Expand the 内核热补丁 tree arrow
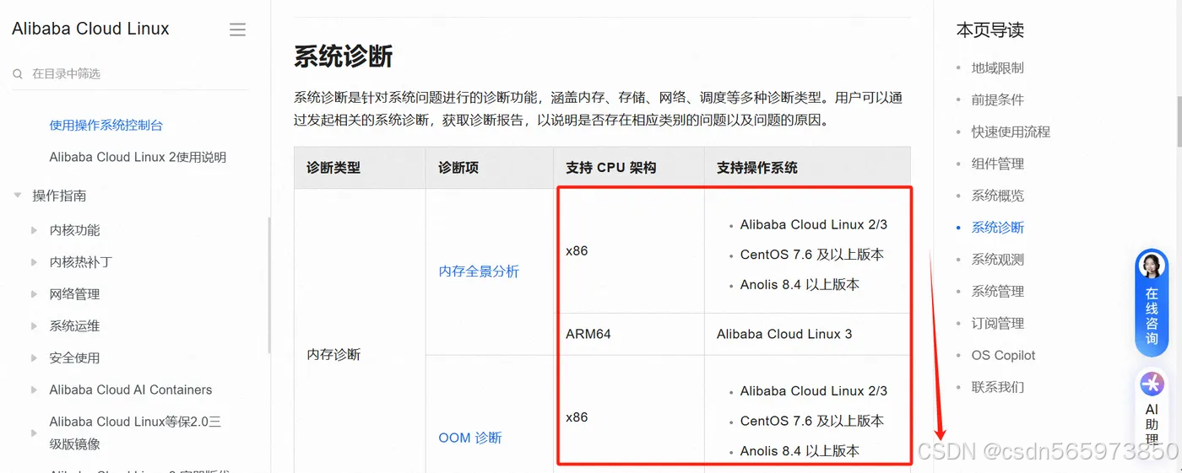The width and height of the screenshot is (1182, 473). pyautogui.click(x=35, y=262)
